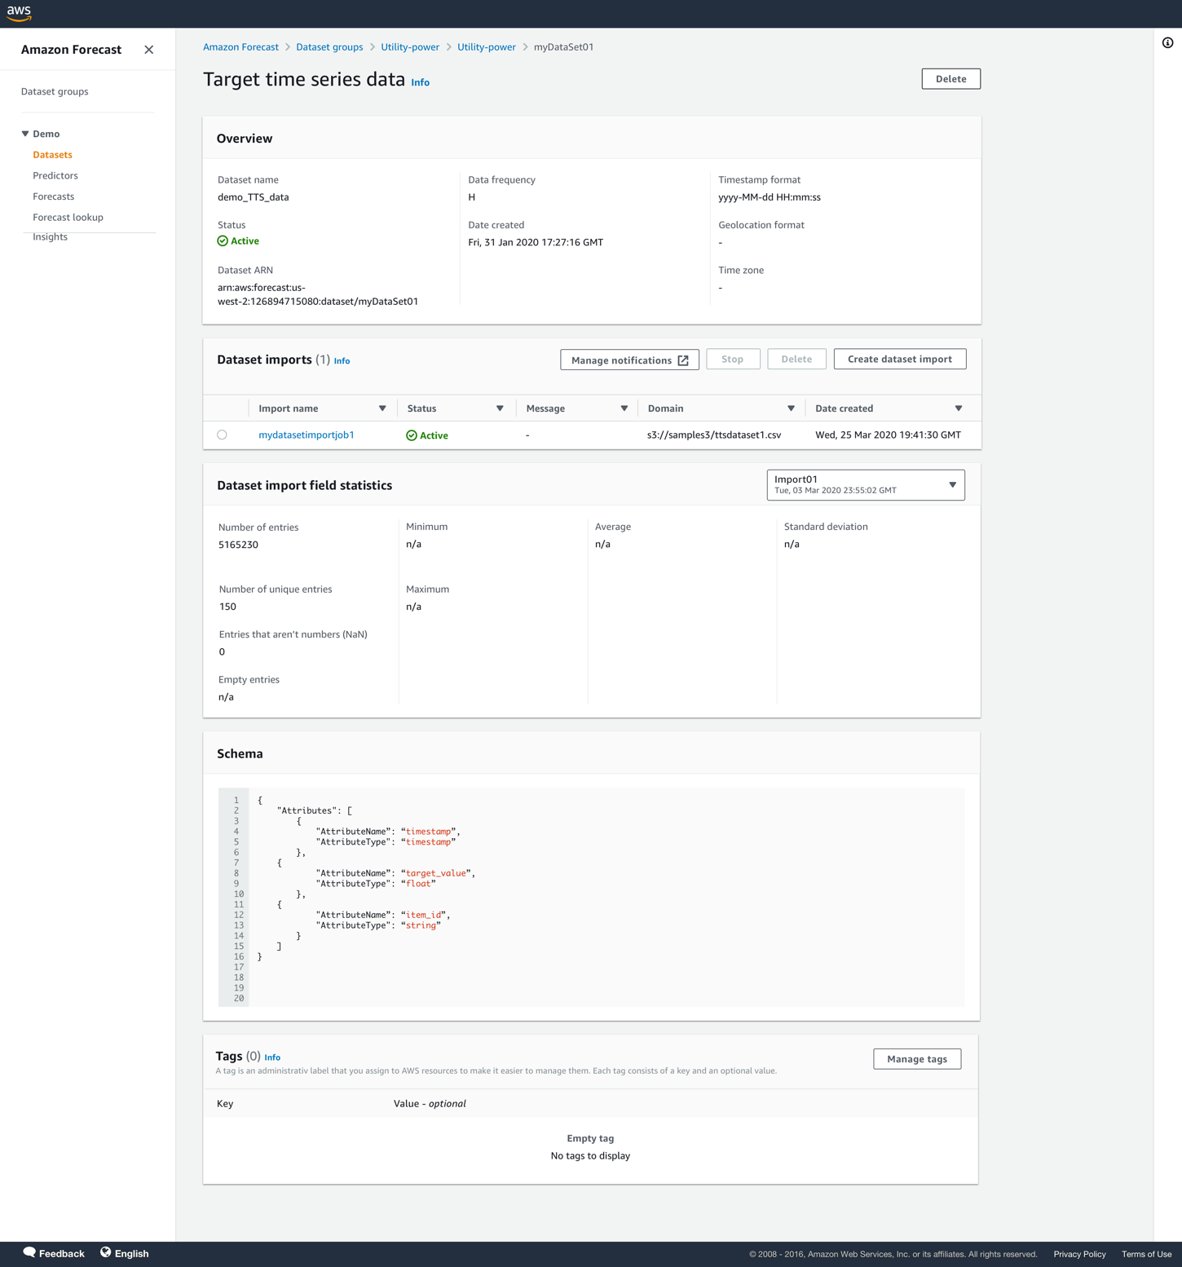
Task: Click the Feedback speech bubble icon
Action: point(29,1252)
